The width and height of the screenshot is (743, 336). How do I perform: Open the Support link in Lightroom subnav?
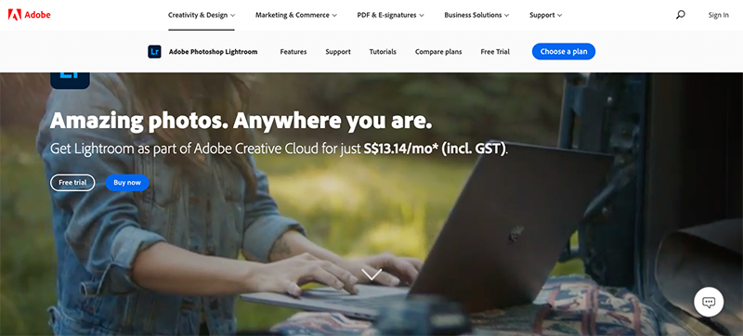pyautogui.click(x=338, y=52)
